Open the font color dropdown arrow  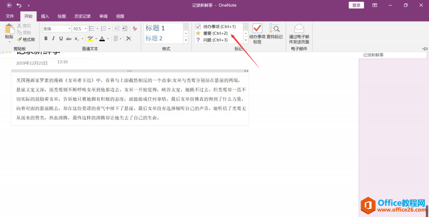[108, 39]
